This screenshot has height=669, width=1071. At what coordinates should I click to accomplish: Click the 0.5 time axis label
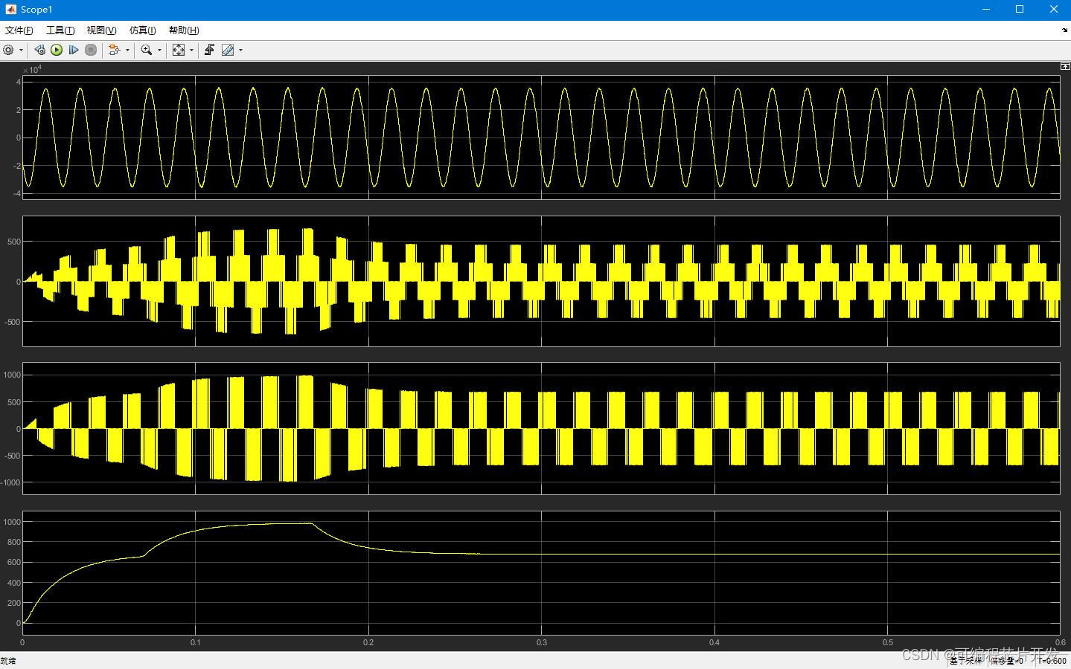click(887, 642)
